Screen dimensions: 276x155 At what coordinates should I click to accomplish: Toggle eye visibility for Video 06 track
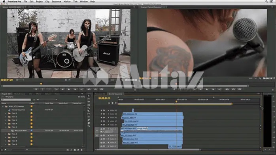coord(101,125)
